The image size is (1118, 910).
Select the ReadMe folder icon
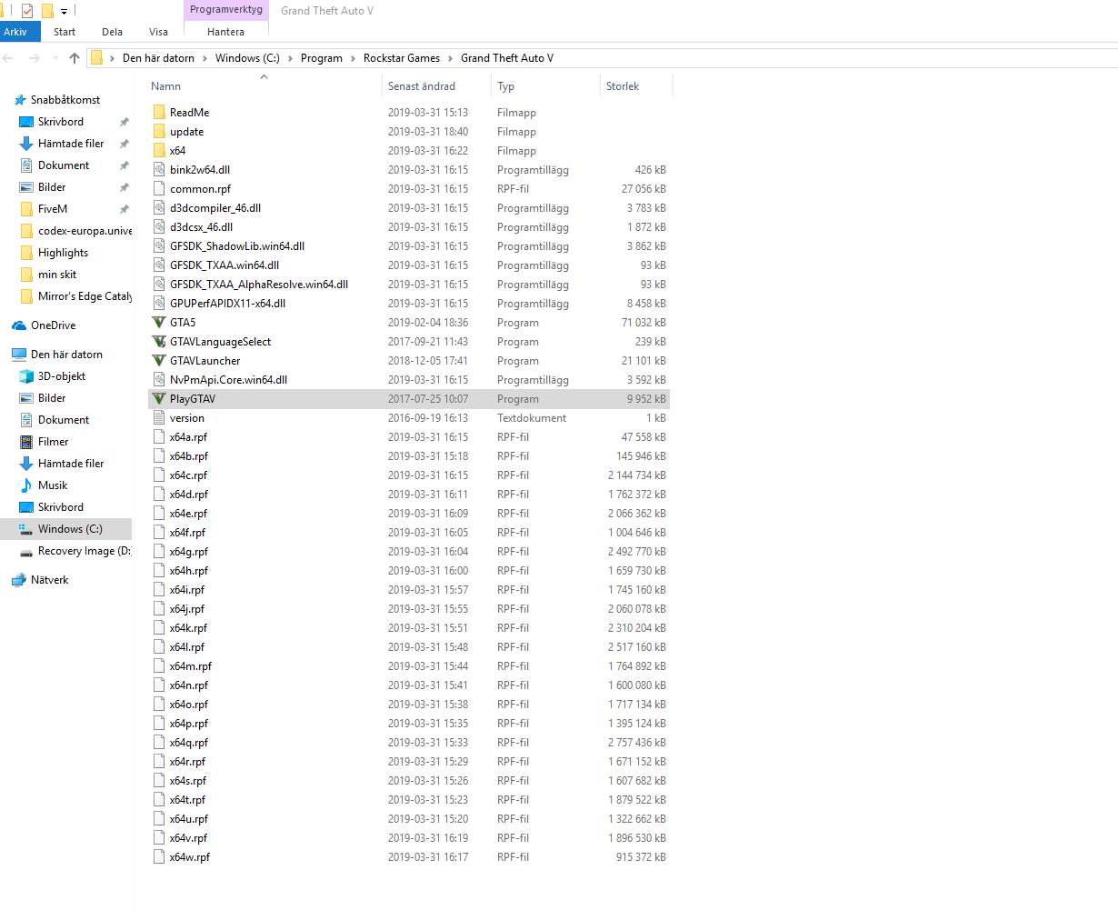[160, 113]
